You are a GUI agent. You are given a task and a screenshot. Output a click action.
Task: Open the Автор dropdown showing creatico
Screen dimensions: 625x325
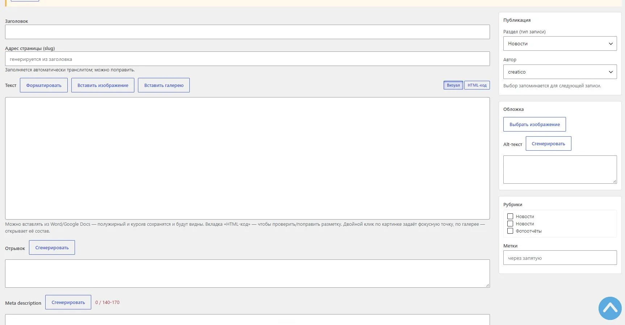(560, 72)
